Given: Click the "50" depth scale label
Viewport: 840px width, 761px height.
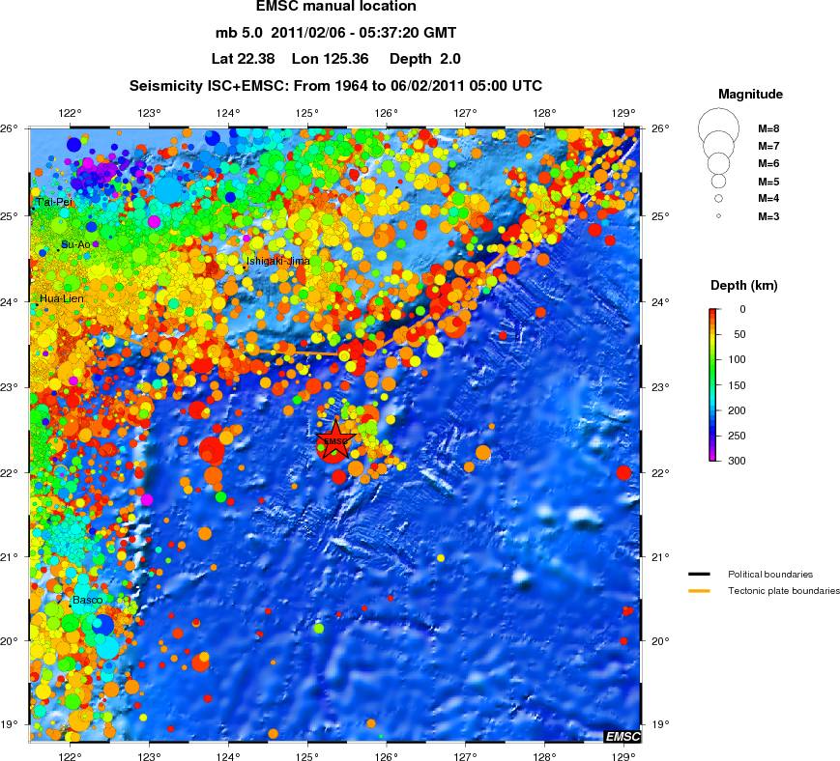Looking at the screenshot, I should [739, 334].
